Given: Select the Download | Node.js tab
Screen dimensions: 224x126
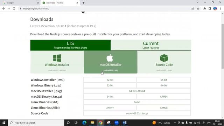Looking at the screenshot, I should pyautogui.click(x=60, y=3).
